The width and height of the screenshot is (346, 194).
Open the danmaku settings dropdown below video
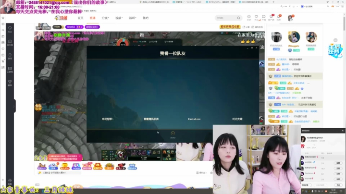click(201, 173)
